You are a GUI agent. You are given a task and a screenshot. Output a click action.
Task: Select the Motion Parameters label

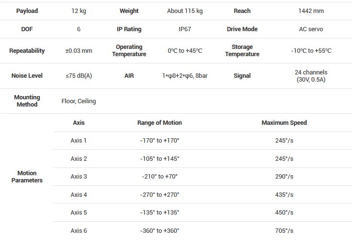27,177
